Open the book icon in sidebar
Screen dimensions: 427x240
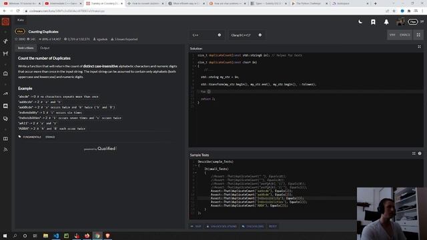tap(5, 139)
